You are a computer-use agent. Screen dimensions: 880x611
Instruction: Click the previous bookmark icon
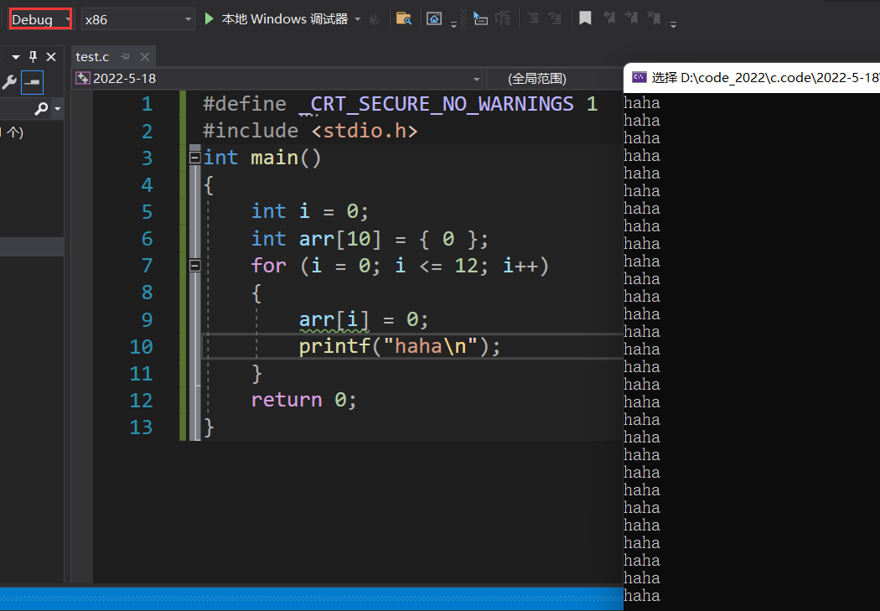[608, 18]
